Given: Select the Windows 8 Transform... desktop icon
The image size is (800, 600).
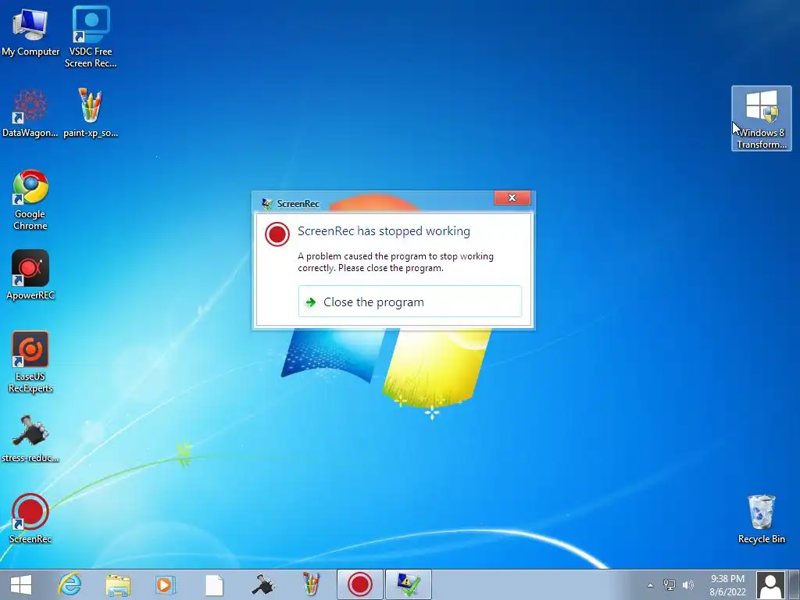Looking at the screenshot, I should tap(761, 119).
